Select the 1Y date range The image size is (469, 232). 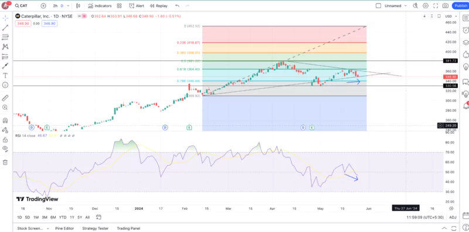[72, 217]
